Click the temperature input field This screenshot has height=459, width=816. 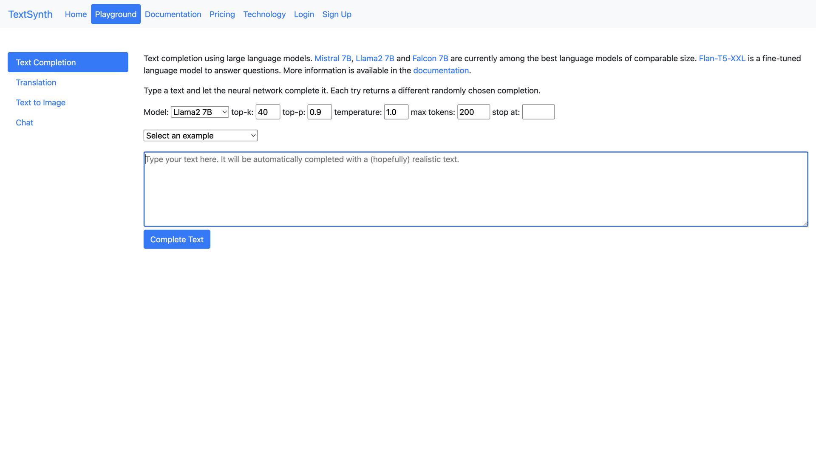(x=396, y=112)
